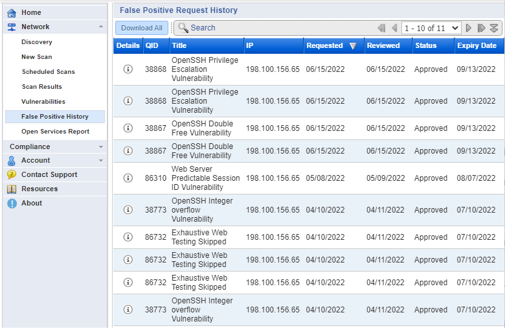Open the Resources book icon
This screenshot has height=328, width=505.
(12, 189)
